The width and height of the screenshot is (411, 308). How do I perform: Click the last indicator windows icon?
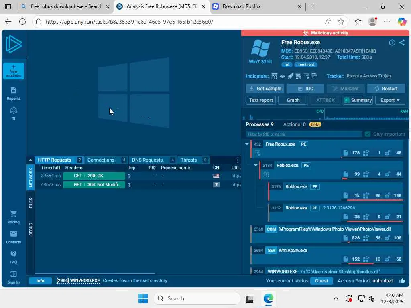click(x=315, y=76)
